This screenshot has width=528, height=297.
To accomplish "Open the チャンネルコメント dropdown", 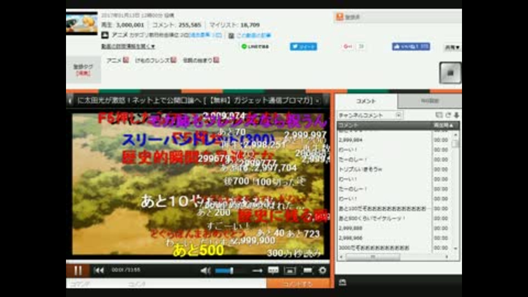I will click(370, 115).
